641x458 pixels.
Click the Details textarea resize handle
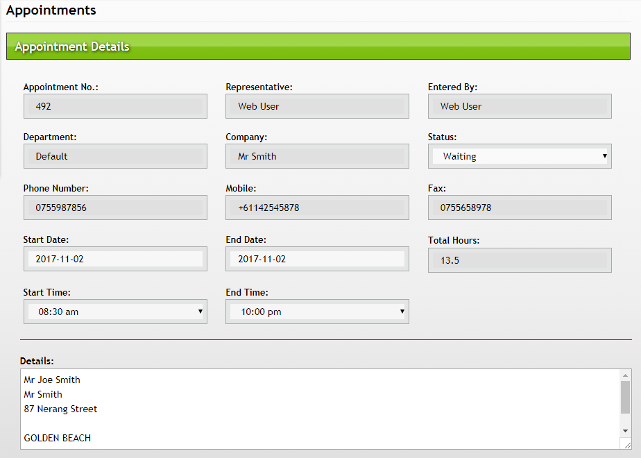coord(626,444)
